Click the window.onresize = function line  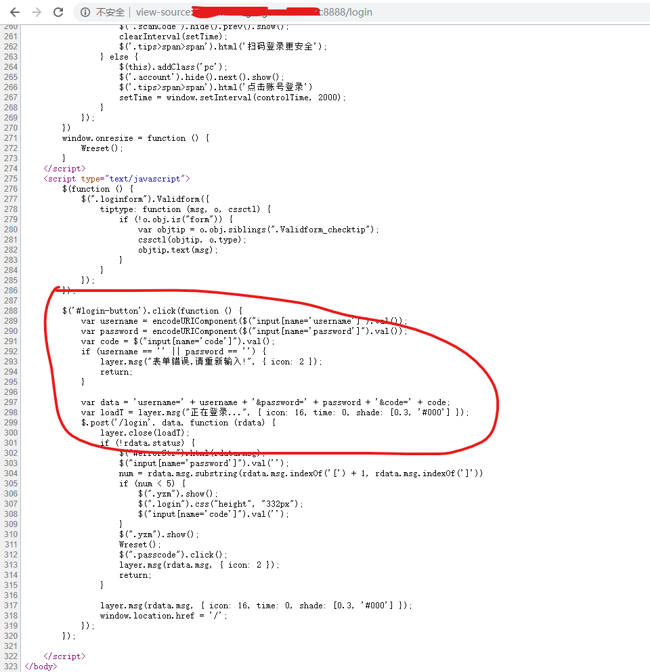135,138
